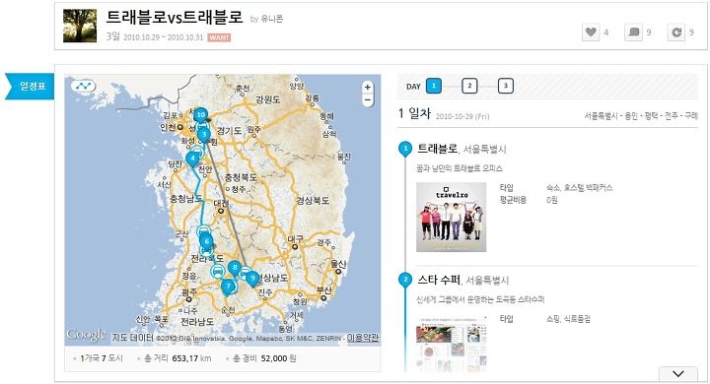Click the heart like icon
The height and width of the screenshot is (384, 710).
click(591, 32)
